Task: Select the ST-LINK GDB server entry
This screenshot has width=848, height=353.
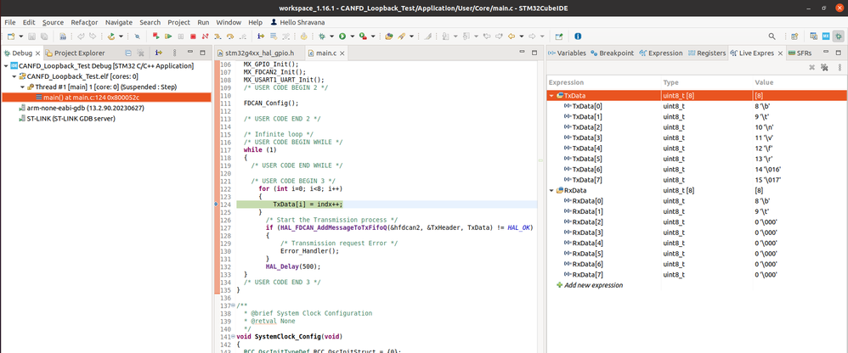Action: tap(70, 119)
